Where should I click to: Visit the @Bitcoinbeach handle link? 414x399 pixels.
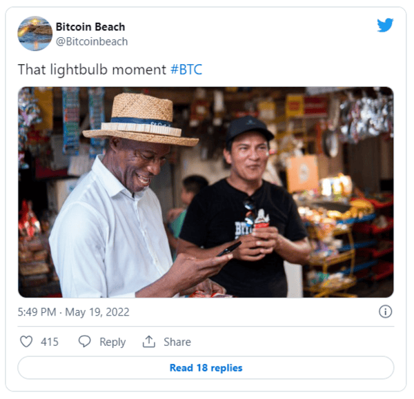point(91,41)
